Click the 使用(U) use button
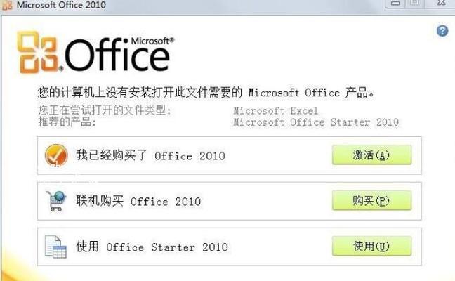 pos(371,246)
